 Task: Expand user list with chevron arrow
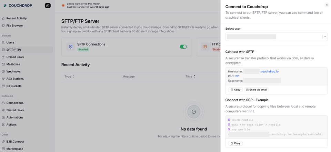(x=325, y=37)
